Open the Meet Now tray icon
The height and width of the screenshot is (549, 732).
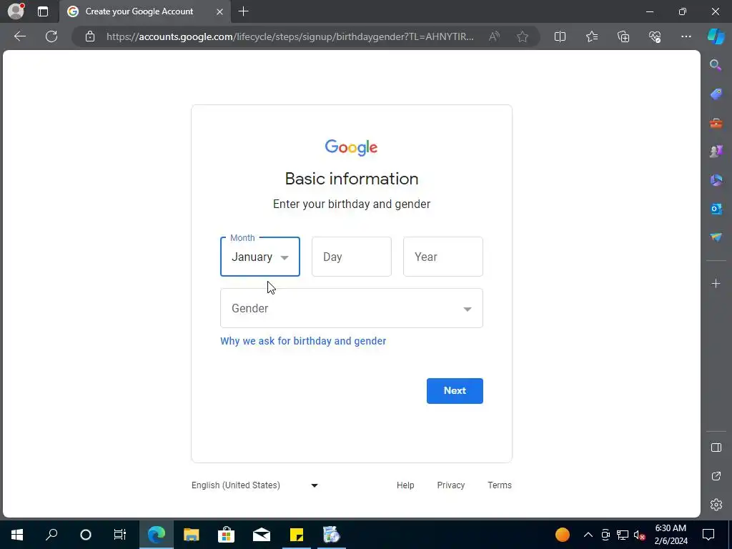click(x=605, y=535)
